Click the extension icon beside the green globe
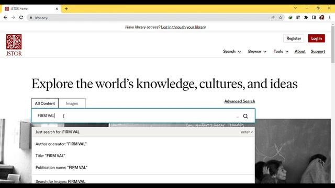This screenshot has height=188, width=335. click(298, 17)
